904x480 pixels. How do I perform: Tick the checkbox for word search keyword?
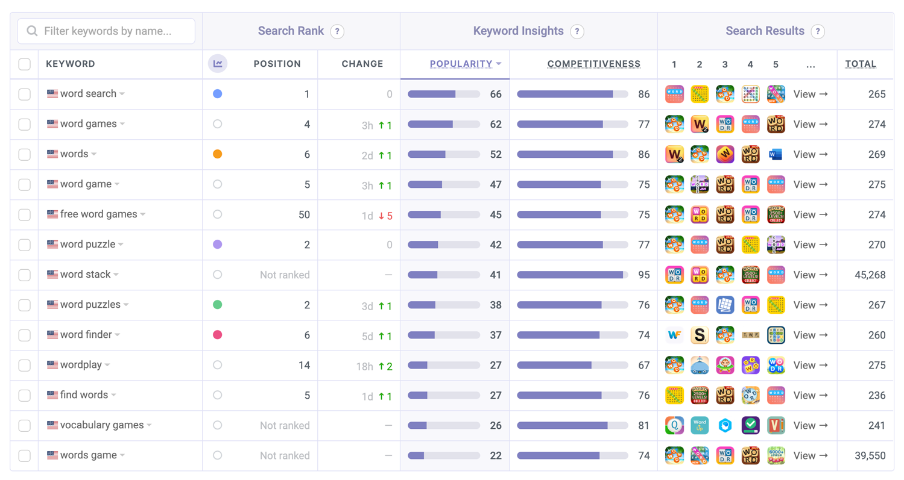[x=24, y=95]
